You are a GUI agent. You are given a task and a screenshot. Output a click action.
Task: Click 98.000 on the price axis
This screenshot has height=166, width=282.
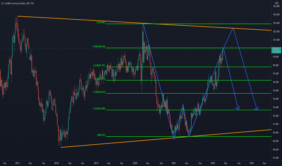[276, 65]
